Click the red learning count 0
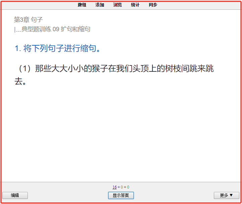This screenshot has height=204, width=242. (122, 187)
